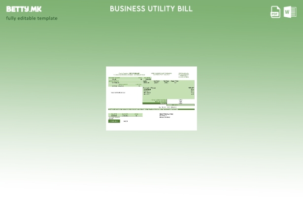Click the long green divider bar across the bill
The image size is (303, 197).
pyautogui.click(x=151, y=109)
